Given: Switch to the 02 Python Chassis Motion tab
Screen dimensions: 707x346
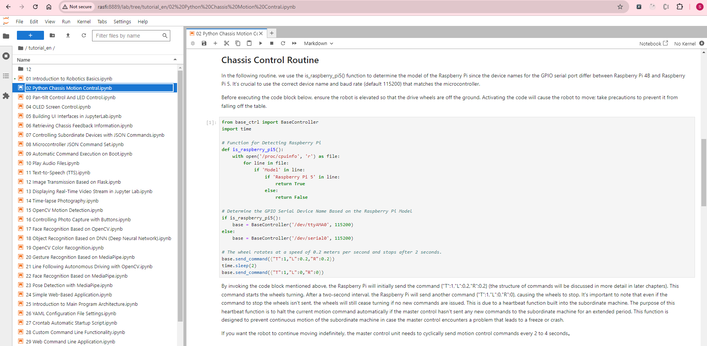Looking at the screenshot, I should tap(227, 33).
